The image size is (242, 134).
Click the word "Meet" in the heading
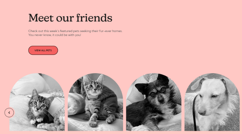tap(41, 18)
